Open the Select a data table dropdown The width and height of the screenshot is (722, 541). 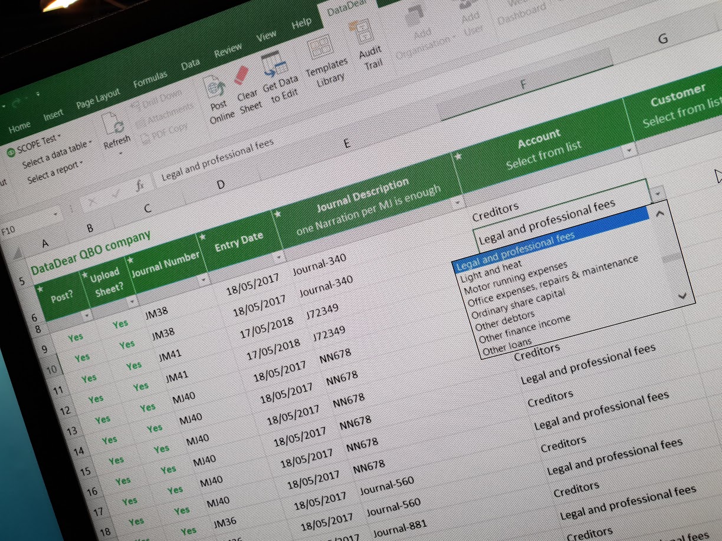[57, 155]
